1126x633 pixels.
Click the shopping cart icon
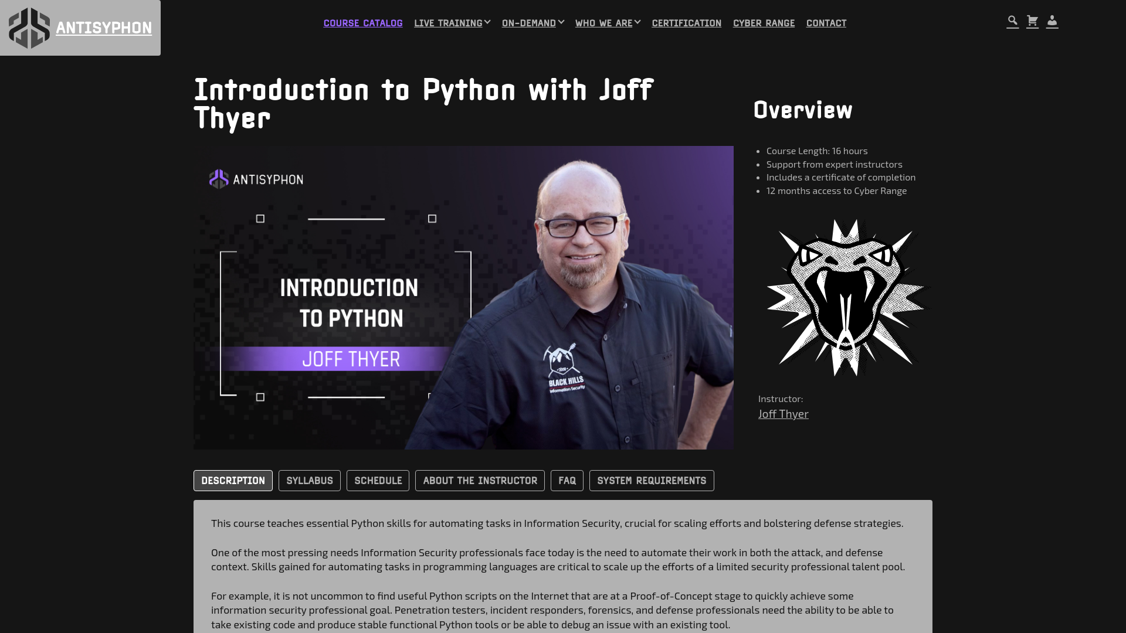pyautogui.click(x=1032, y=21)
